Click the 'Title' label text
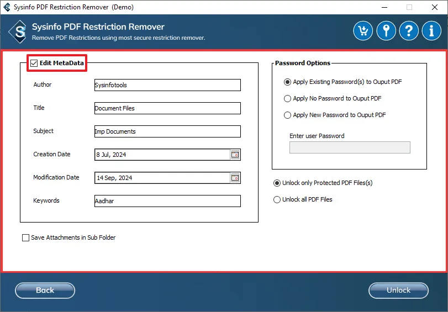 point(39,108)
